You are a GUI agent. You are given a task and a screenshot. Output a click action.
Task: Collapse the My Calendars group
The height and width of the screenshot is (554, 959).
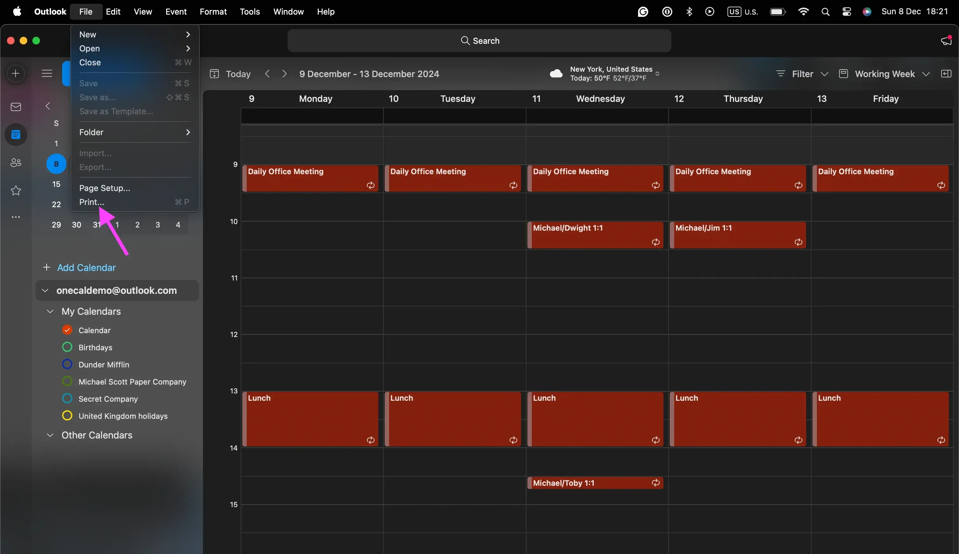(x=50, y=311)
